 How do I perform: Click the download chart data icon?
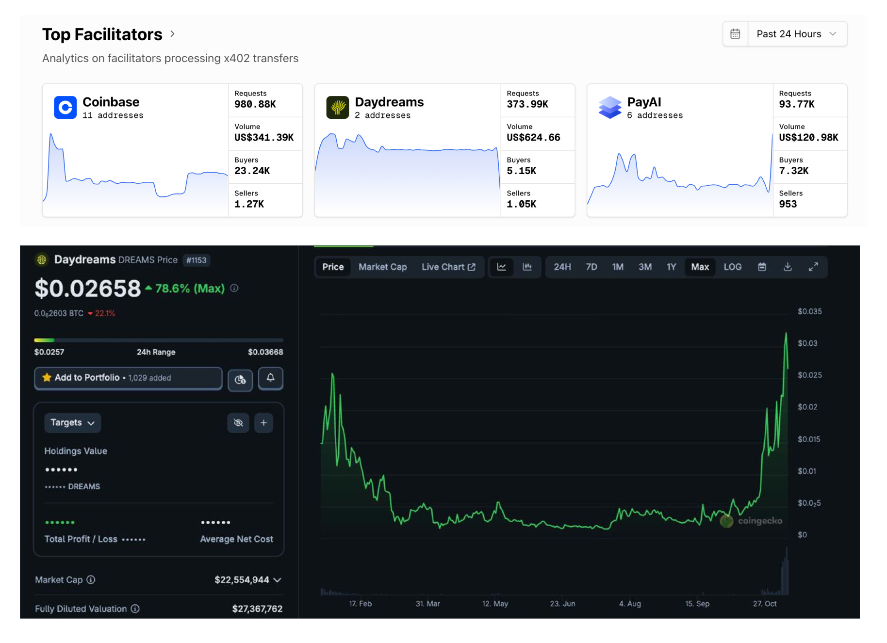(788, 267)
